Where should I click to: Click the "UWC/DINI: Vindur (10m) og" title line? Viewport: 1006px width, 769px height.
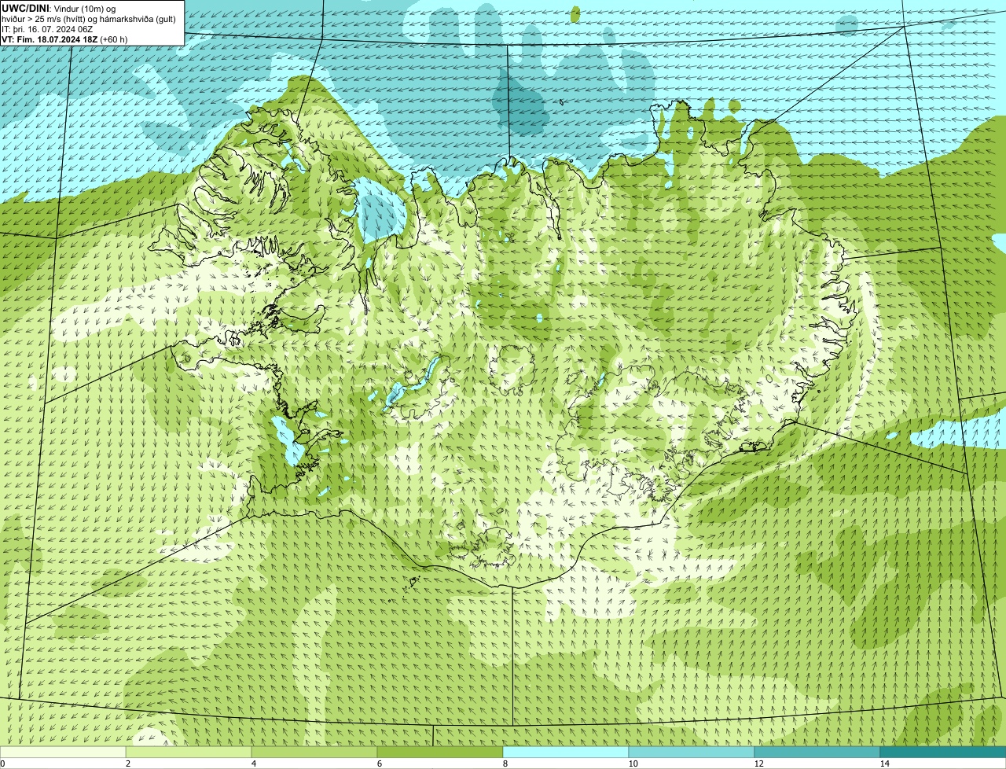59,9
